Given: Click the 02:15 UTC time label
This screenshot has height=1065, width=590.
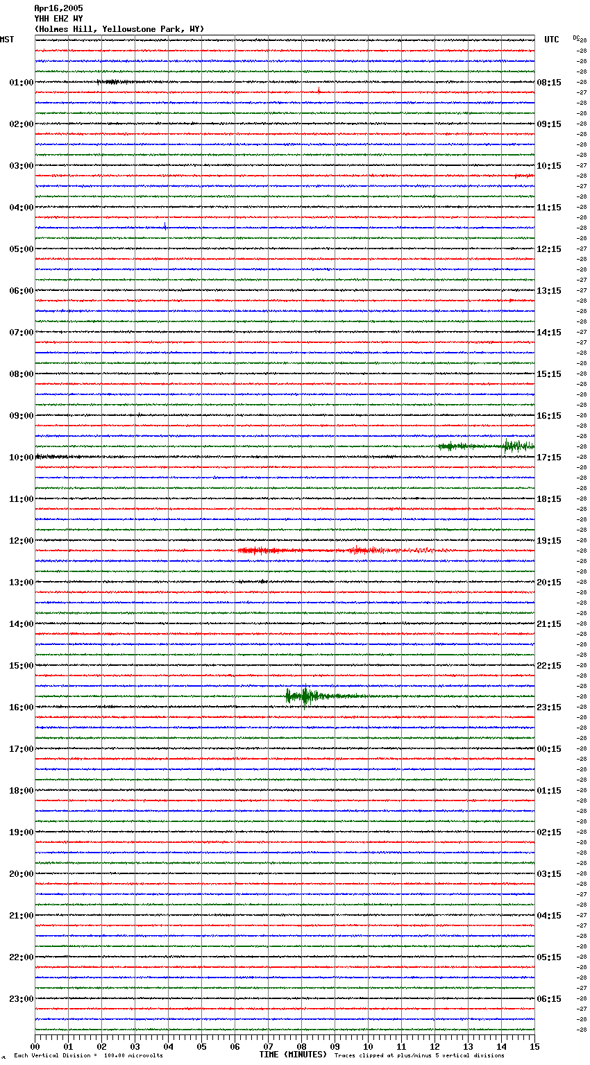Looking at the screenshot, I should 549,832.
